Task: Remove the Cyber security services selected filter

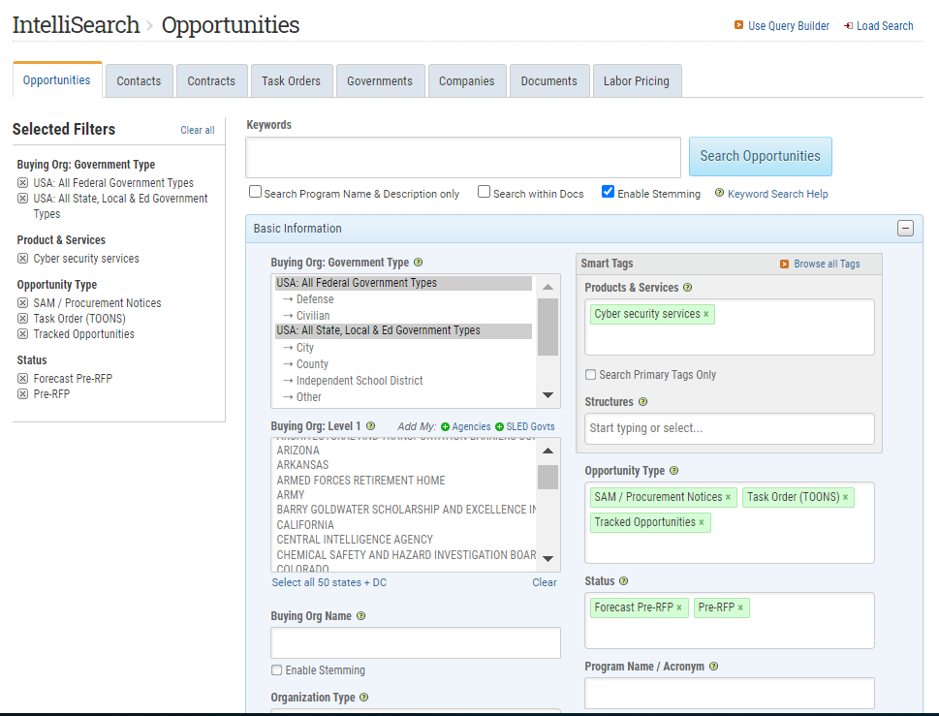Action: pyautogui.click(x=21, y=258)
